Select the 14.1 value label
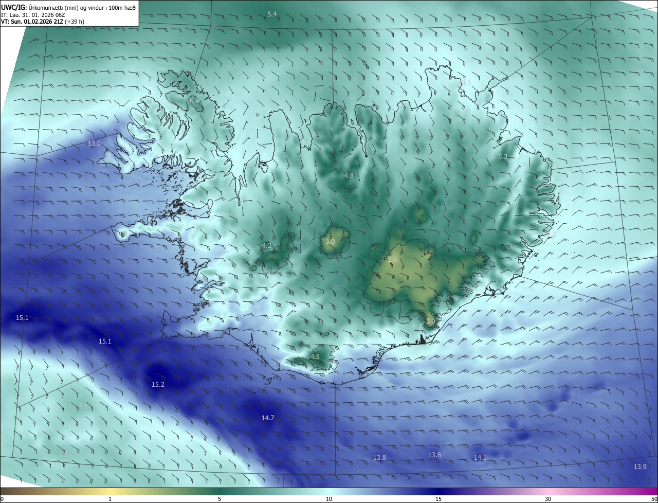Image resolution: width=658 pixels, height=503 pixels. point(480,457)
